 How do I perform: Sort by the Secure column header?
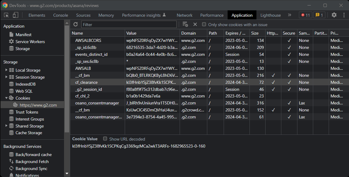[x=289, y=33]
